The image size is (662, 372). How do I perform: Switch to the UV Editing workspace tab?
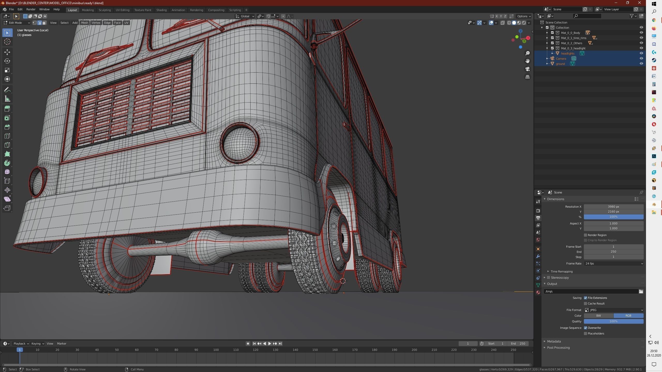pos(122,10)
